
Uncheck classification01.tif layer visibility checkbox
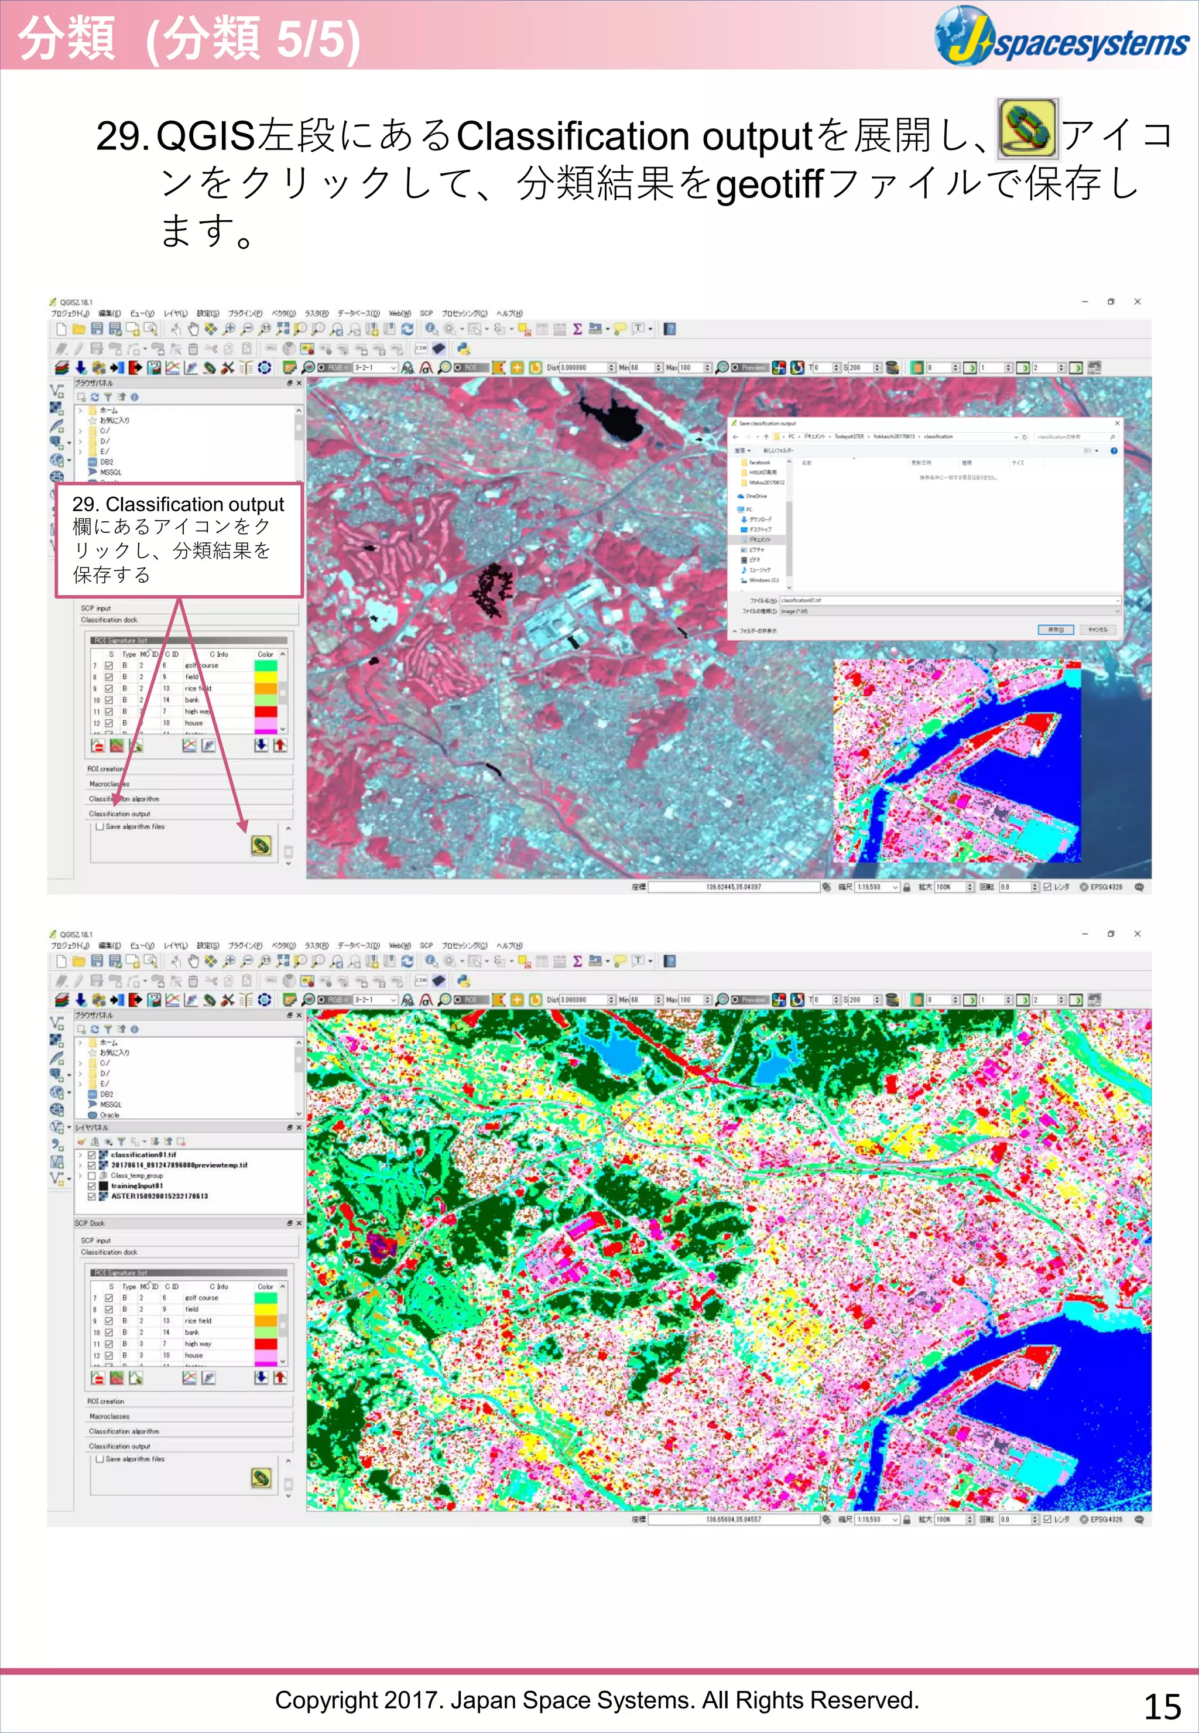tap(92, 1155)
